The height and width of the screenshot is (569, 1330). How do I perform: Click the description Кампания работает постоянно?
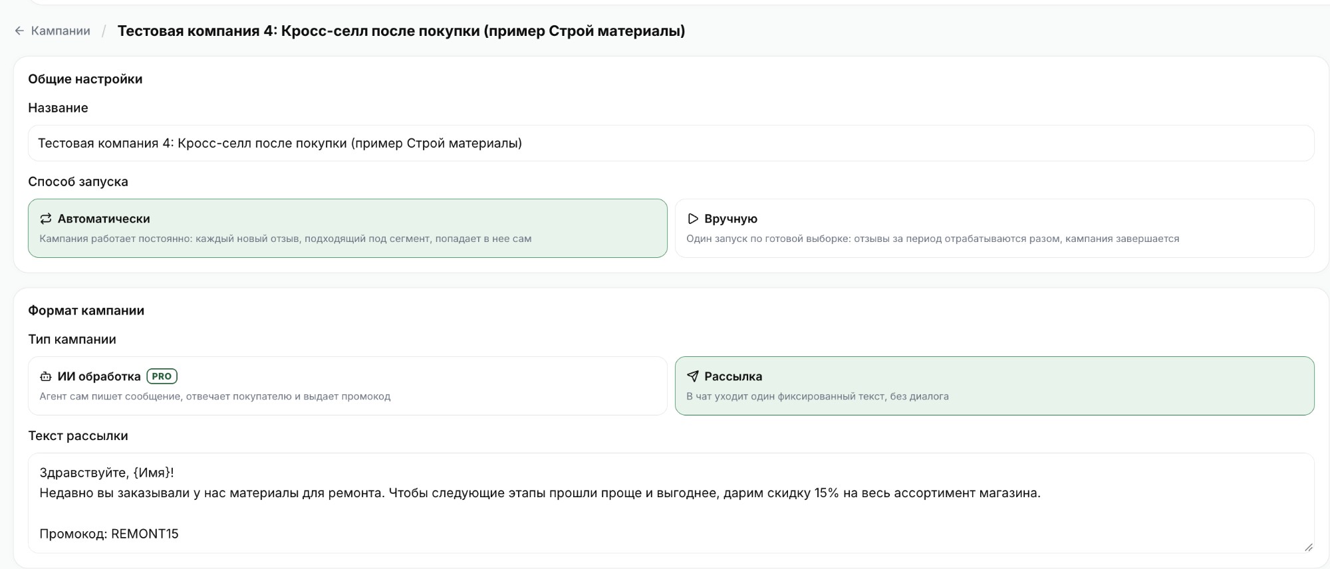[285, 239]
